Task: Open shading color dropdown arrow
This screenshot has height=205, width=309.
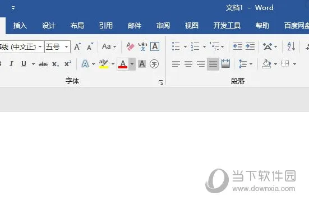Action: (275, 64)
